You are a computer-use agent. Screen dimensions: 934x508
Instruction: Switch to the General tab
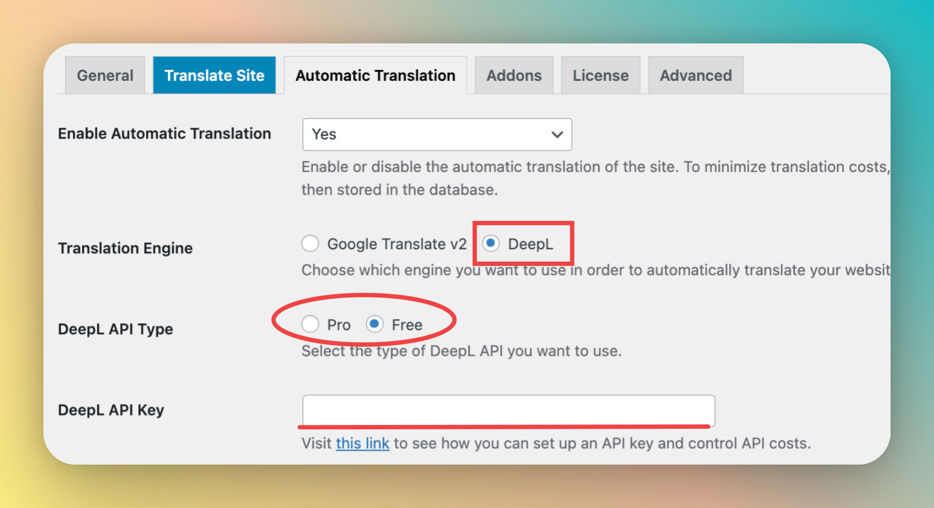coord(104,75)
